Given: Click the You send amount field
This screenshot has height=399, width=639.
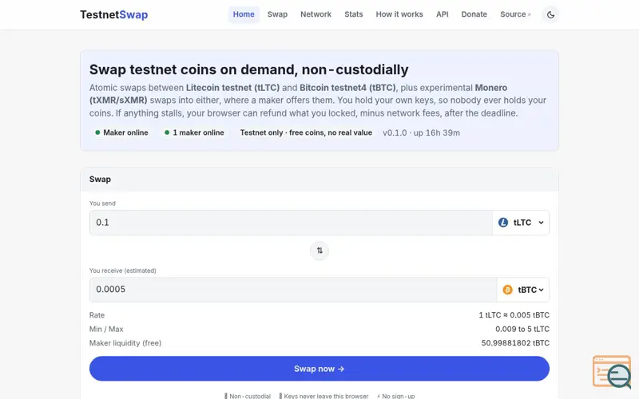Looking at the screenshot, I should coord(291,223).
